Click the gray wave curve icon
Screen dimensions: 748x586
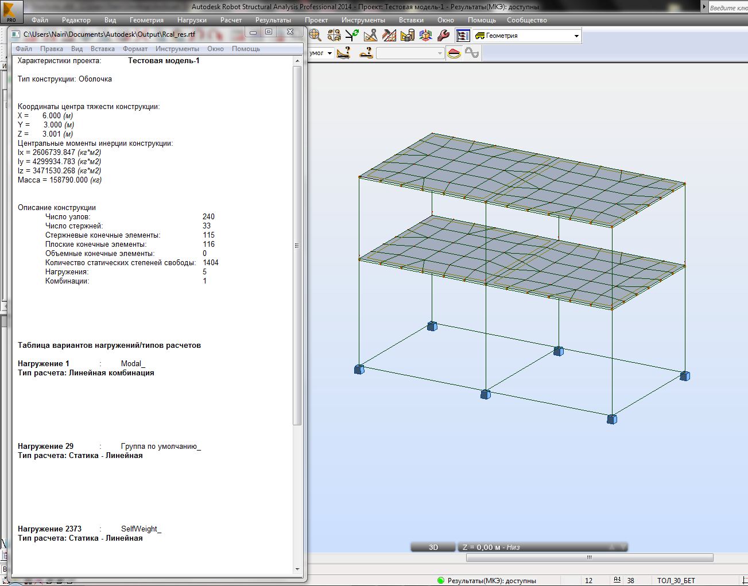tap(472, 53)
